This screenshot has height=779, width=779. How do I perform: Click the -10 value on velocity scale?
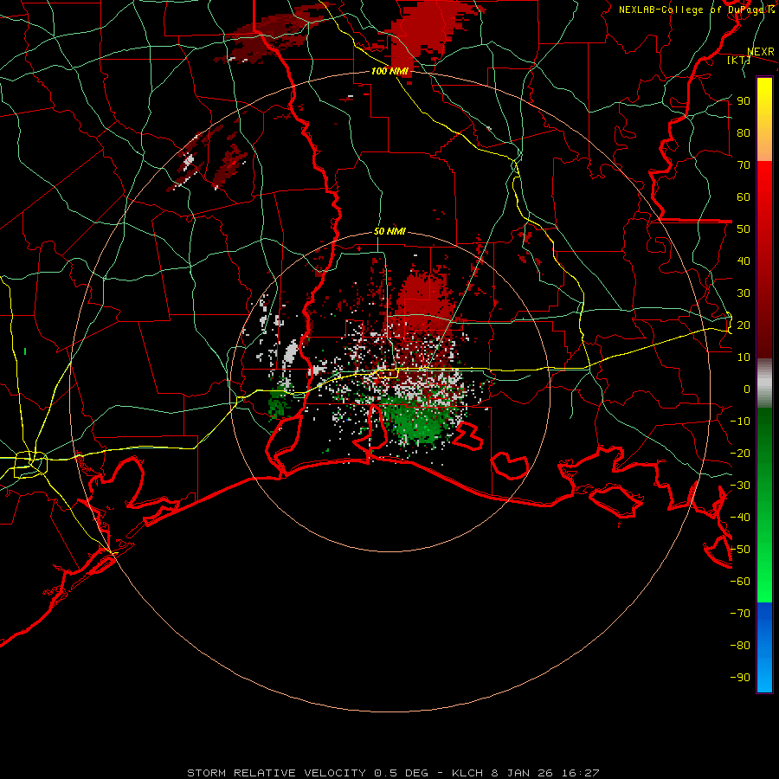(x=740, y=422)
